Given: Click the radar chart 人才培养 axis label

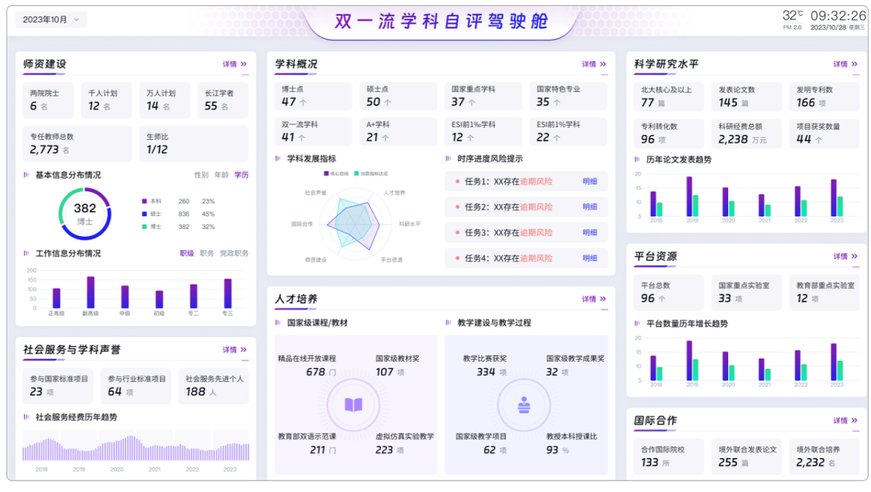Looking at the screenshot, I should 395,193.
